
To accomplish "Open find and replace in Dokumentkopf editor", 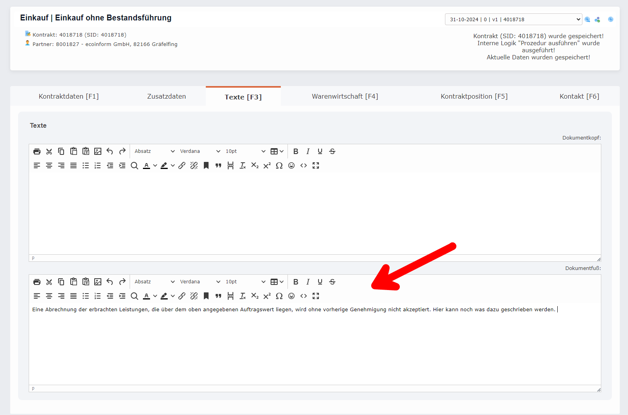I will click(134, 165).
